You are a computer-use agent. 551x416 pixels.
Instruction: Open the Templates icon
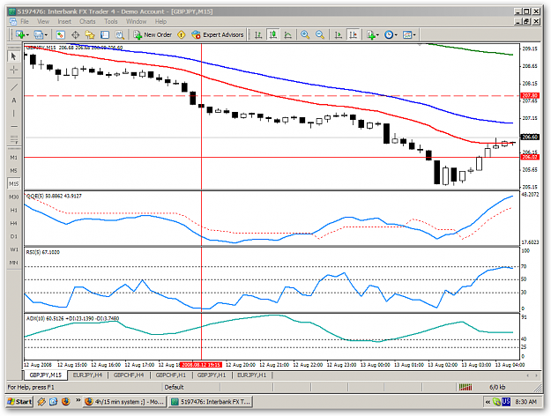(x=407, y=34)
